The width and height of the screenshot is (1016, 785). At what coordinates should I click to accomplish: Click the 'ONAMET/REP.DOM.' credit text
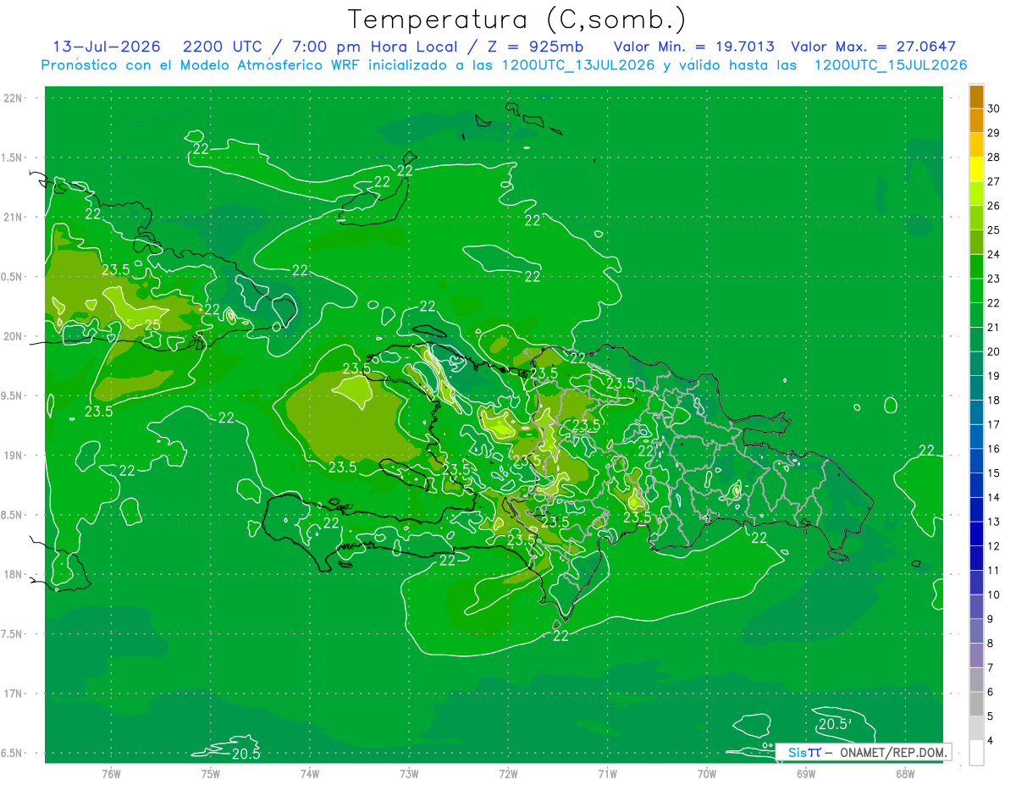click(893, 752)
